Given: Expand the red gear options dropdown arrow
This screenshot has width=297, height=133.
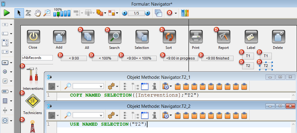Looking at the screenshot, I should (176, 13).
